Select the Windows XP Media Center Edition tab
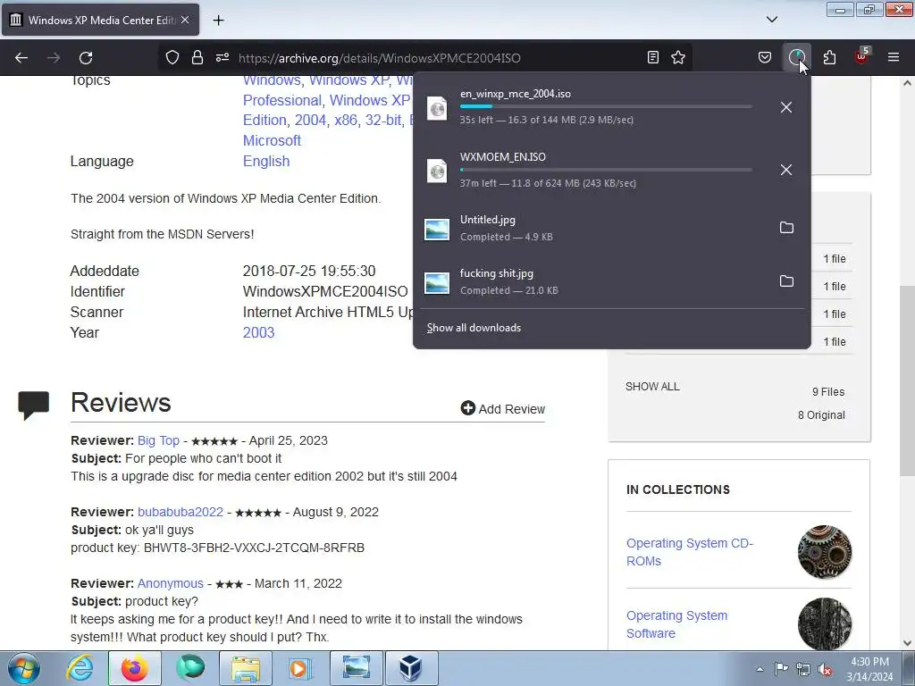 (x=100, y=20)
